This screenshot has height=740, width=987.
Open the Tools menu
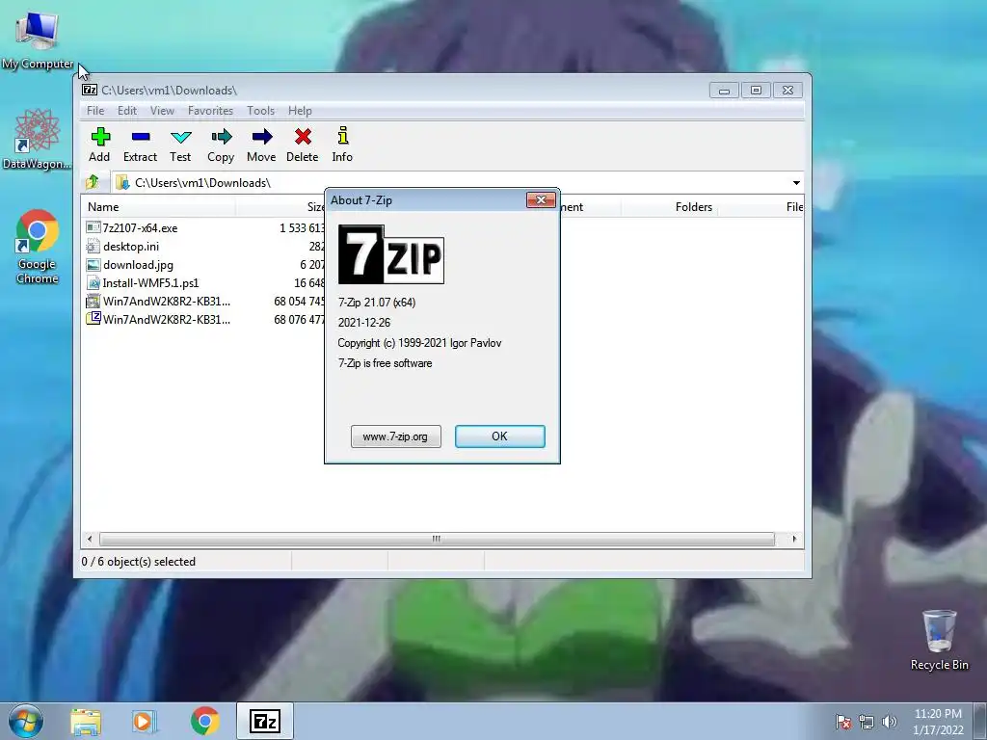point(260,111)
